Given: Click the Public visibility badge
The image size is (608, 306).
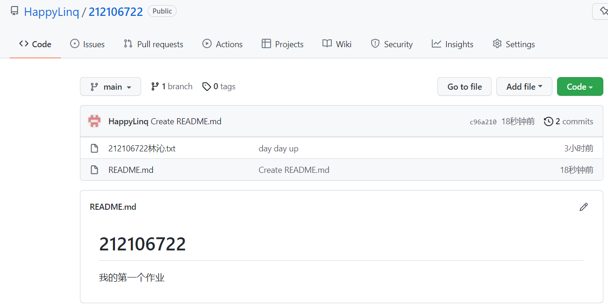Looking at the screenshot, I should coord(162,11).
